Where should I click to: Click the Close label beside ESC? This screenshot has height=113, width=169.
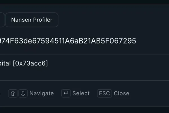click(121, 94)
